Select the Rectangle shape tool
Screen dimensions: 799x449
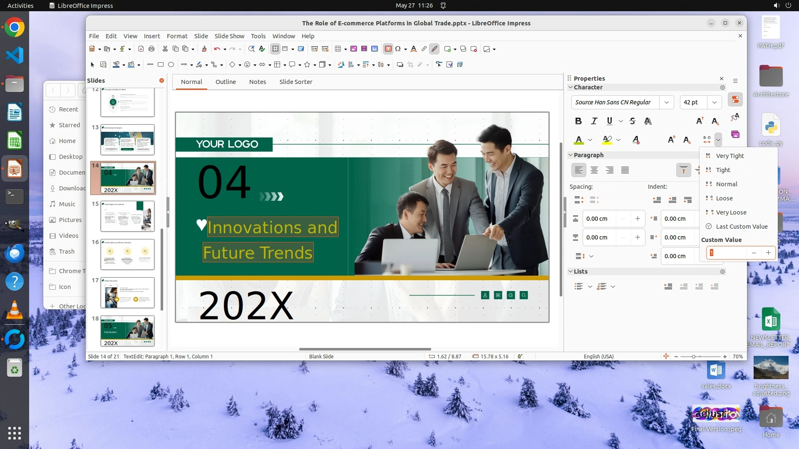(160, 64)
